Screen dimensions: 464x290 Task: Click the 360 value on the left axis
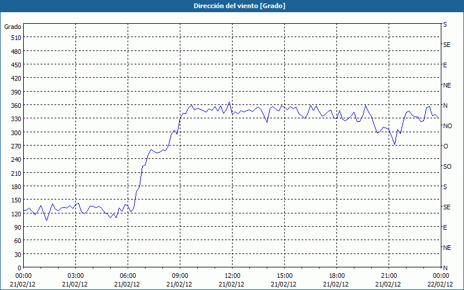(17, 106)
